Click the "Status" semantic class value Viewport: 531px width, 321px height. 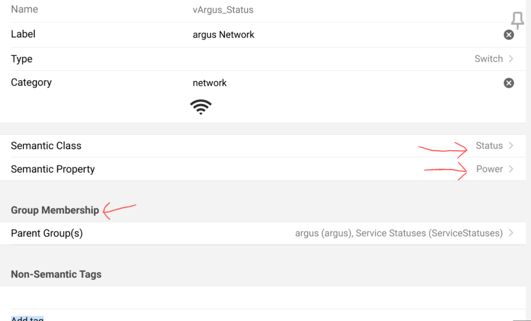[489, 146]
